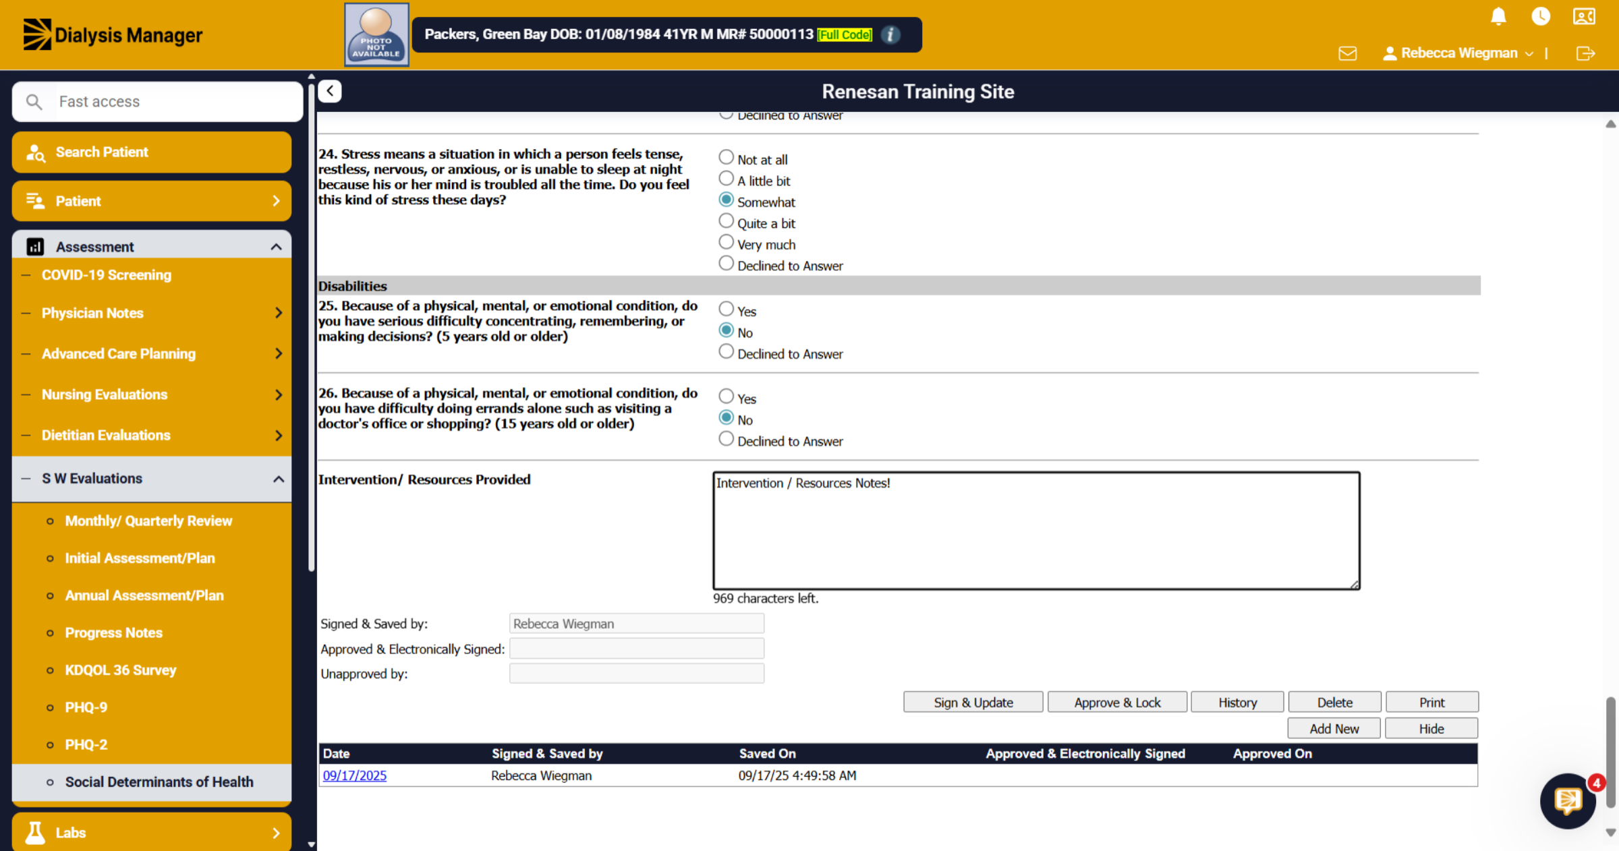Click the Approve & Lock button
Viewport: 1619px width, 851px height.
[x=1117, y=703]
